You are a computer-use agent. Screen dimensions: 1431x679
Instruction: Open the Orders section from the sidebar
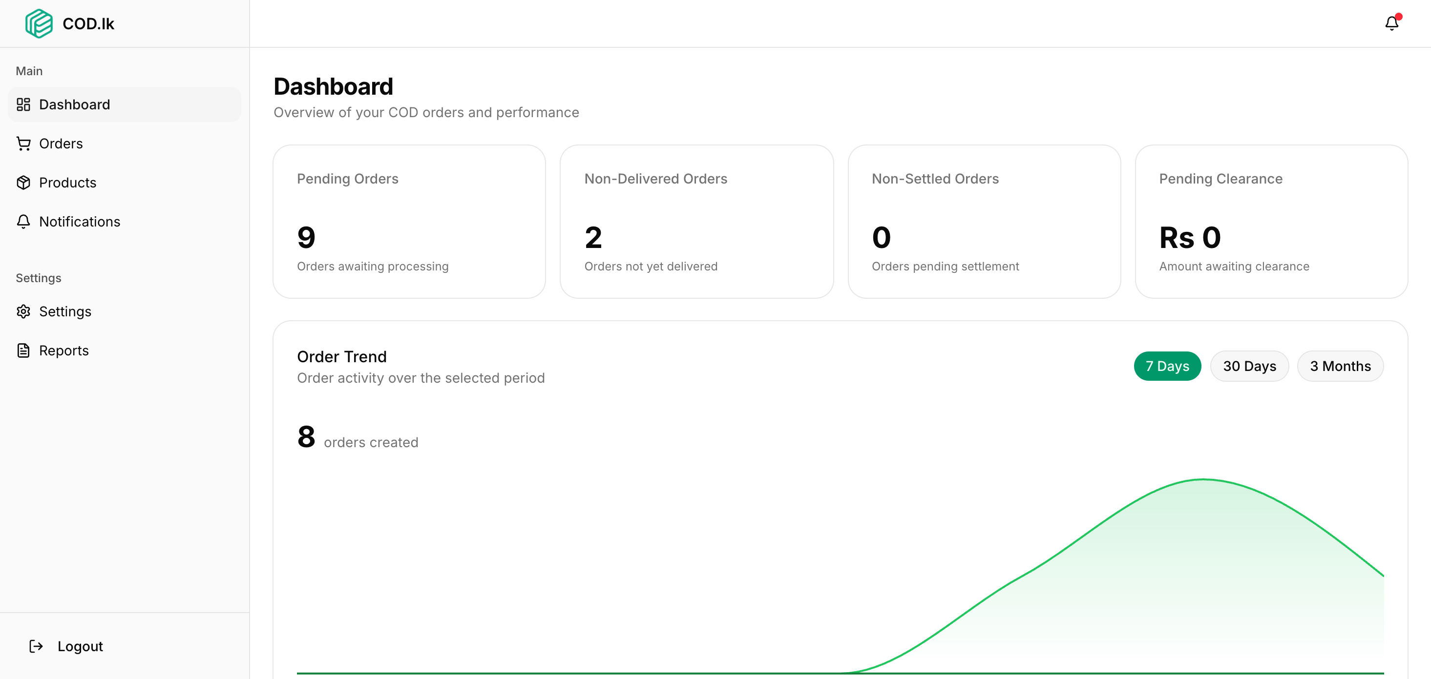tap(60, 143)
